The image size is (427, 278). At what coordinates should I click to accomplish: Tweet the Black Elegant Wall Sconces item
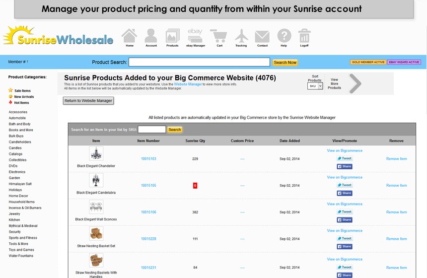(345, 212)
